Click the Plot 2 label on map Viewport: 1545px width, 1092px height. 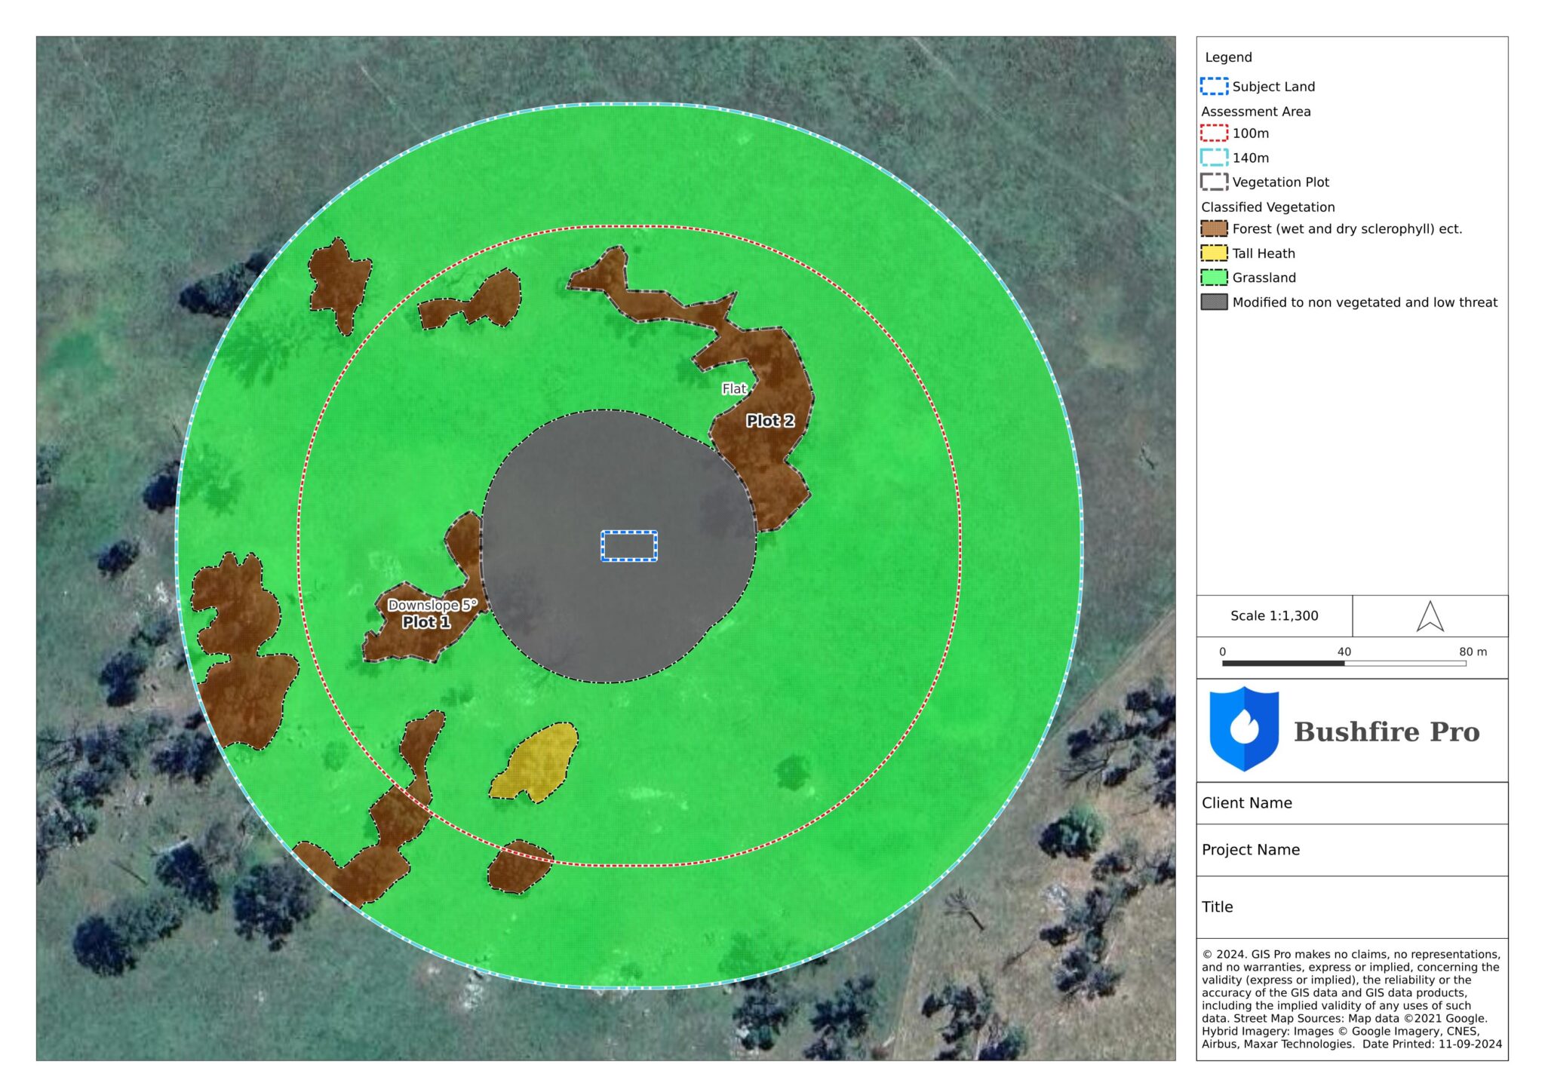(770, 421)
